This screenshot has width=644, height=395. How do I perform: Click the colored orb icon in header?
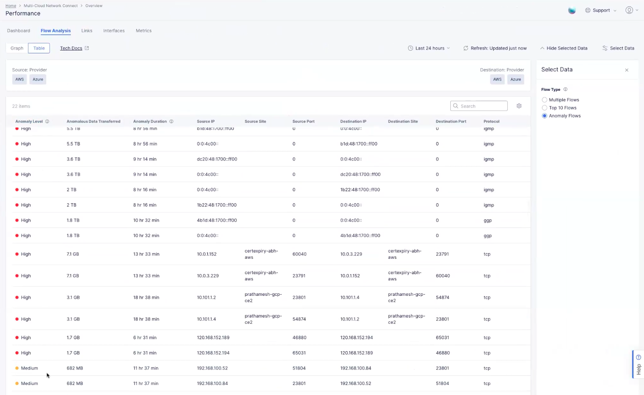[572, 10]
